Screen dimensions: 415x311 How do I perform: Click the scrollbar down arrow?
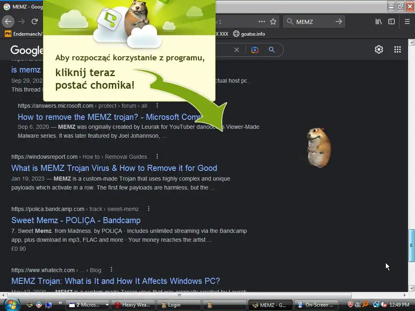(x=411, y=288)
